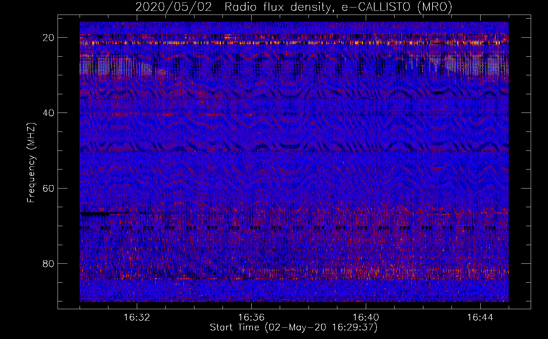This screenshot has width=548, height=339.
Task: Click the 16:44 time tick label
Action: (x=480, y=318)
